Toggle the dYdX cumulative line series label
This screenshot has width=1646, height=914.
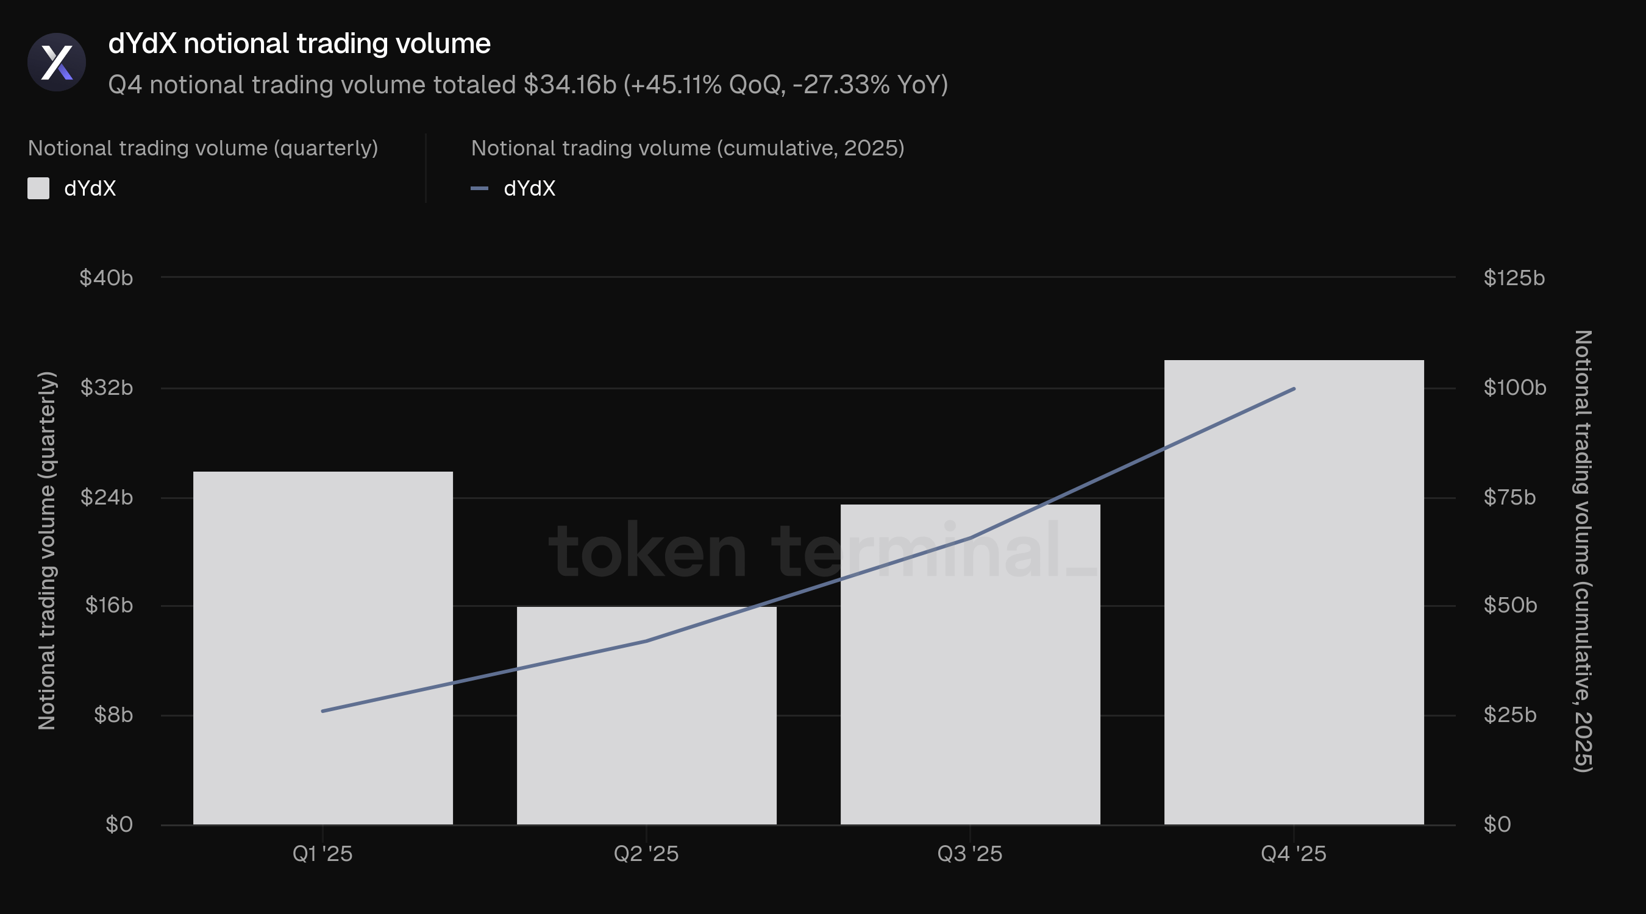point(529,188)
